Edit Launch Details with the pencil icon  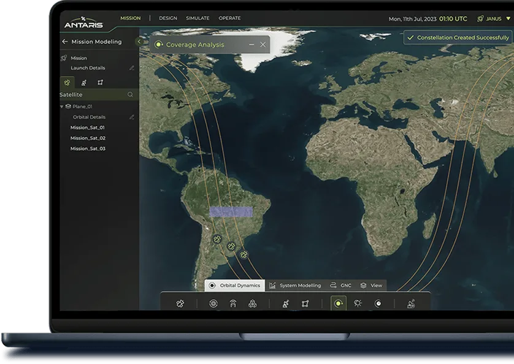(131, 68)
